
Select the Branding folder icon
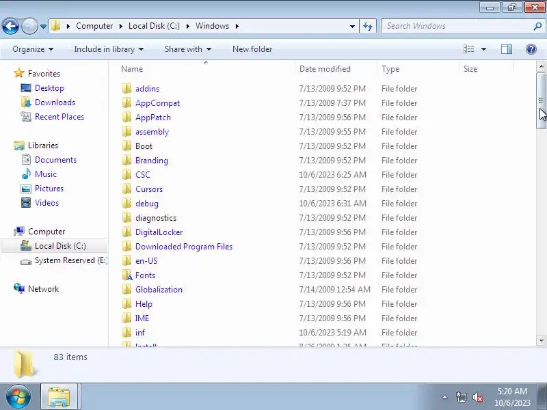pyautogui.click(x=127, y=160)
